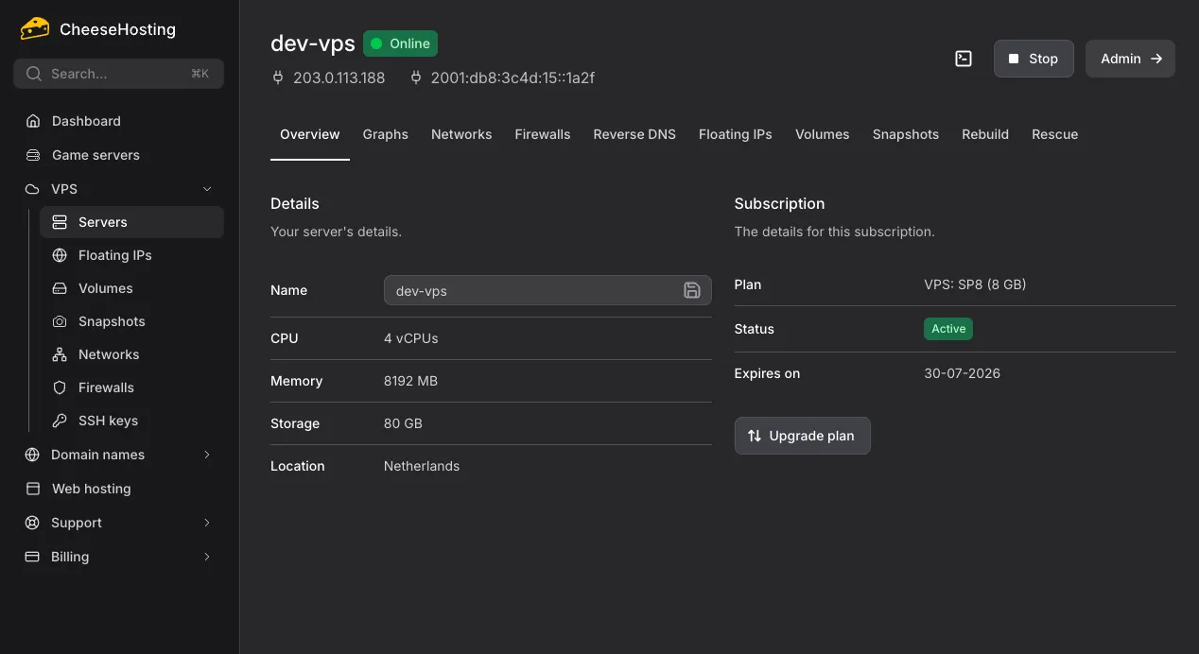This screenshot has height=654, width=1199.
Task: Select the Overview tab
Action: click(310, 134)
